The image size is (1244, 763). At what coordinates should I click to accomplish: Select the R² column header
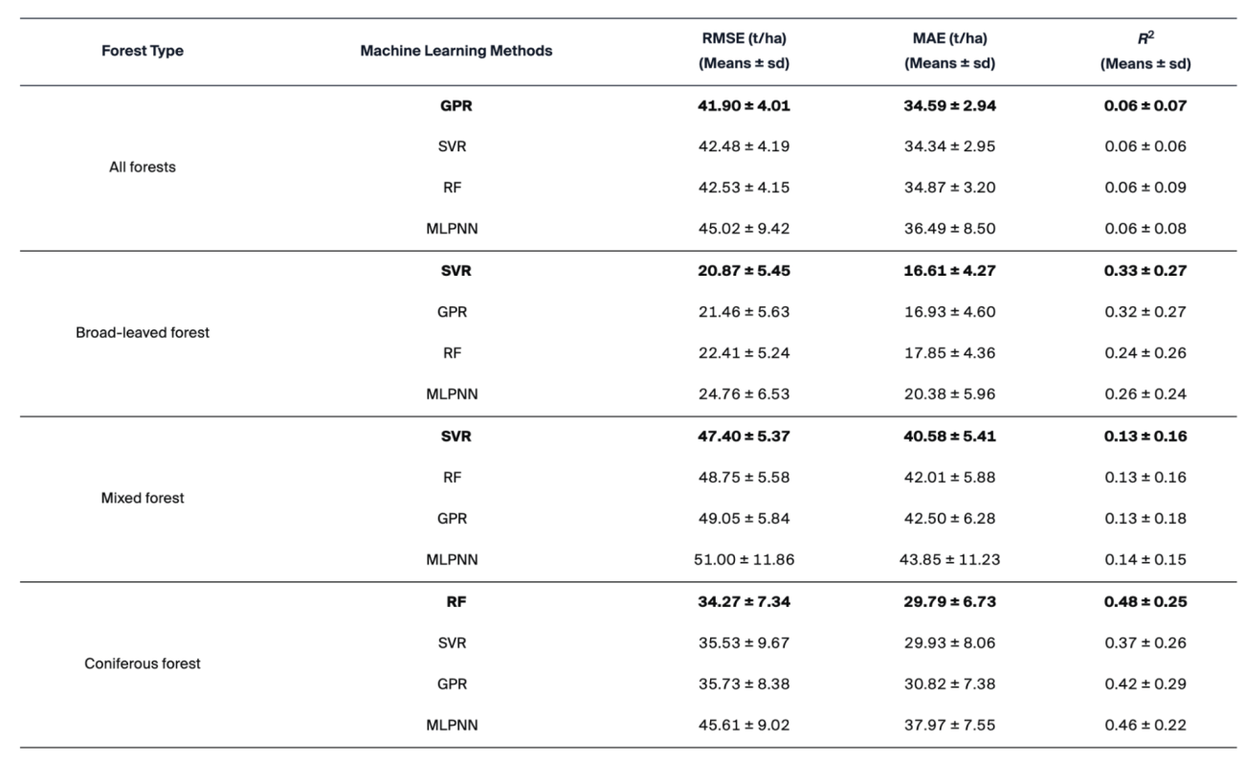point(1144,39)
